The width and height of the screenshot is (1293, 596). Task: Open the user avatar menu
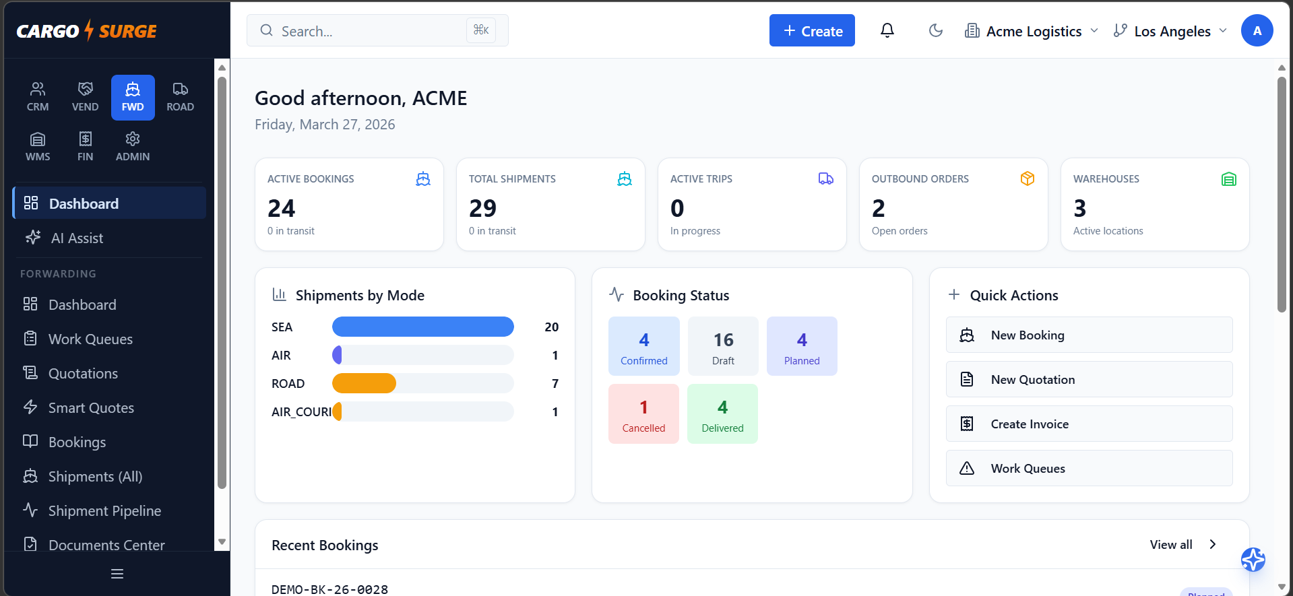(x=1257, y=30)
